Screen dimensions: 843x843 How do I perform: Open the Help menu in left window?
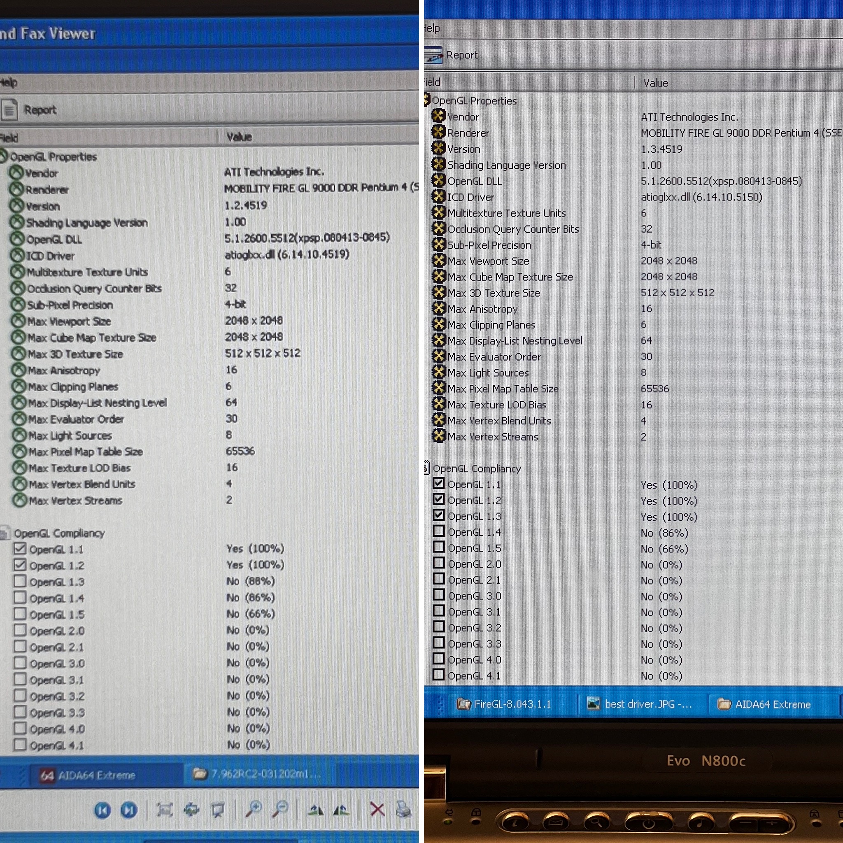(8, 82)
